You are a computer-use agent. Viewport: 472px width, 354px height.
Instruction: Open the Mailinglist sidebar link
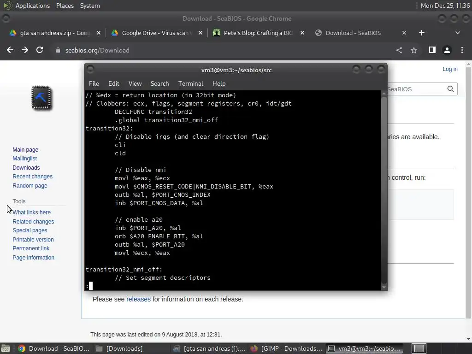coord(25,159)
